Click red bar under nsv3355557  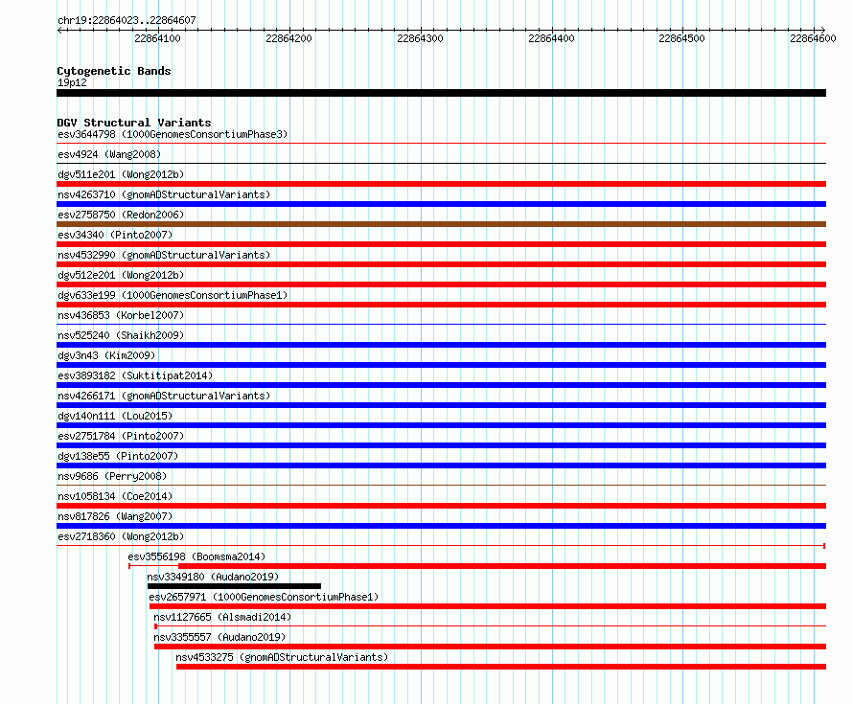tap(490, 647)
